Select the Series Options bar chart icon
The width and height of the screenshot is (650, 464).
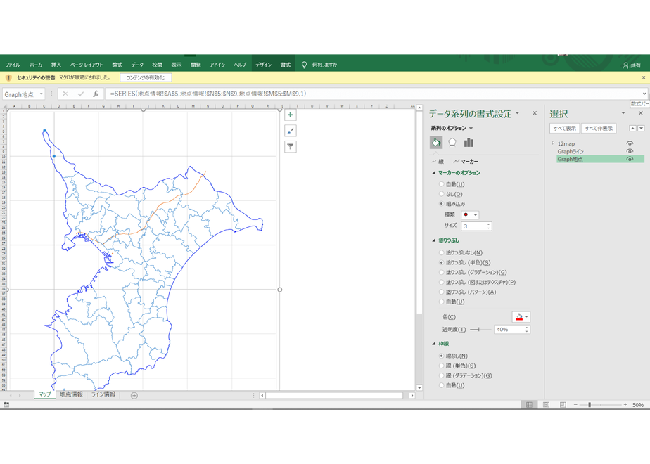[x=469, y=143]
